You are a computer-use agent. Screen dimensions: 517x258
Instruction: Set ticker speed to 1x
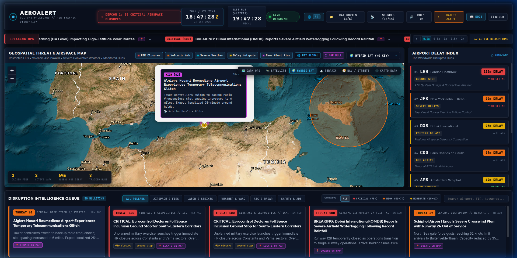445,39
